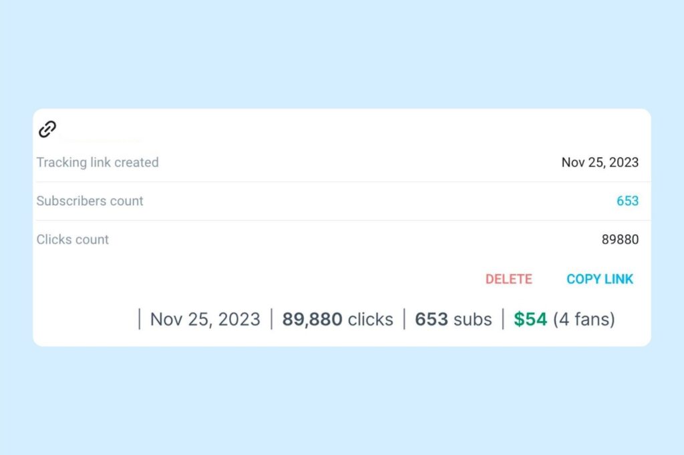The width and height of the screenshot is (684, 455).
Task: Select the 653 subs summary stat
Action: coord(453,319)
